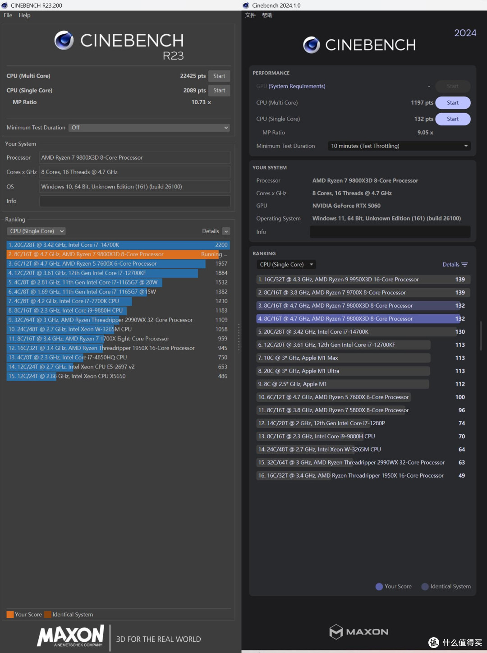Start the R23 CPU Single Core test

[219, 91]
